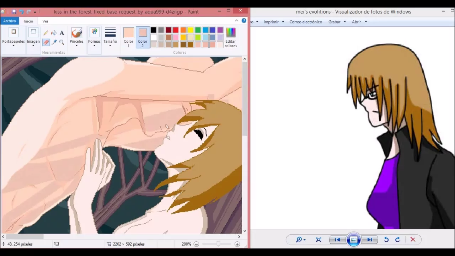Choose the white color swatch
The height and width of the screenshot is (256, 455).
pos(154,37)
